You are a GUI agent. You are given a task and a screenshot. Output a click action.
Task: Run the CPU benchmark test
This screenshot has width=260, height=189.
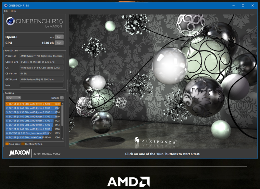59,43
